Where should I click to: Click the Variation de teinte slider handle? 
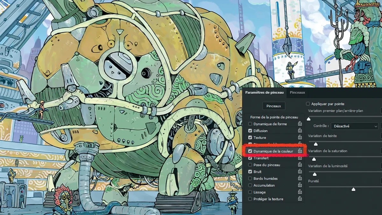315,144
